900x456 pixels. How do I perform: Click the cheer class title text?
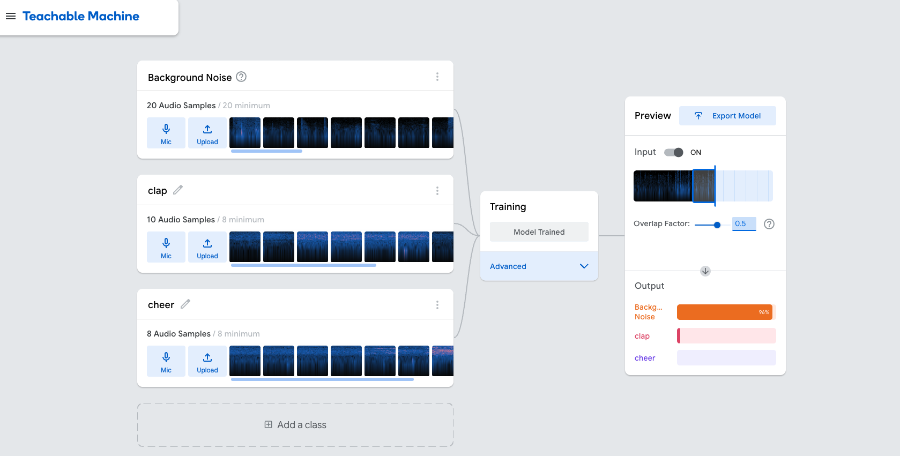(161, 305)
